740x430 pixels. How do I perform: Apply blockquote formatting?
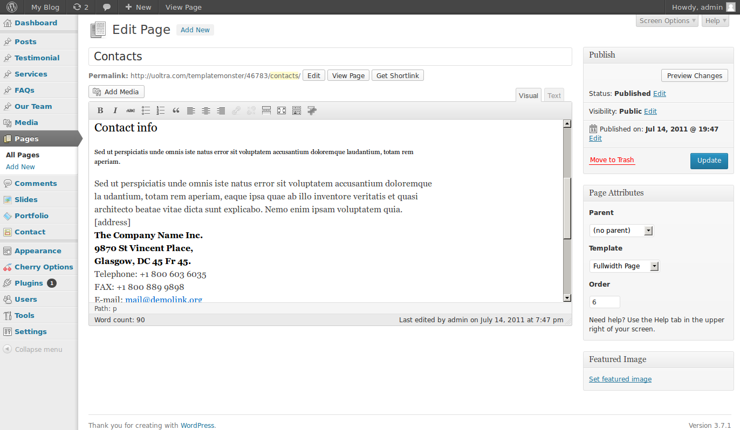click(176, 110)
